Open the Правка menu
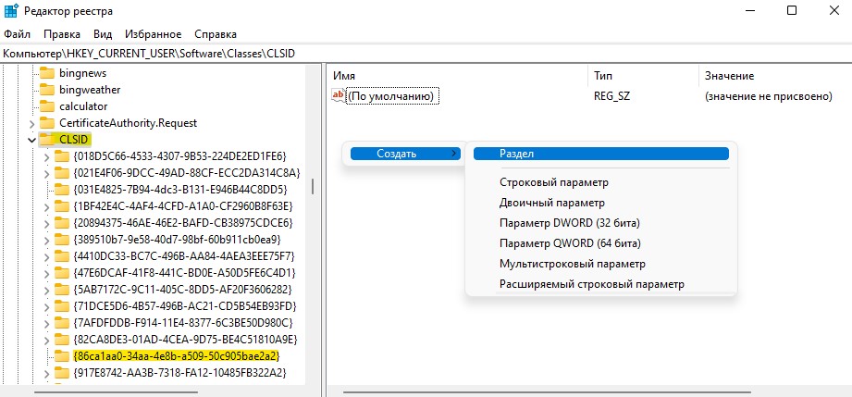Image resolution: width=852 pixels, height=397 pixels. point(62,33)
